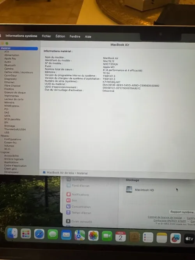Open Apple TV app in Dock
Viewport: 195px width, 260px height.
189,239
